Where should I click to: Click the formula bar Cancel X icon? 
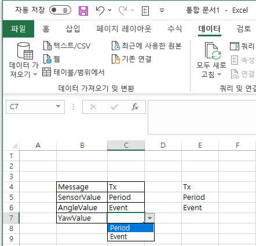(x=93, y=107)
